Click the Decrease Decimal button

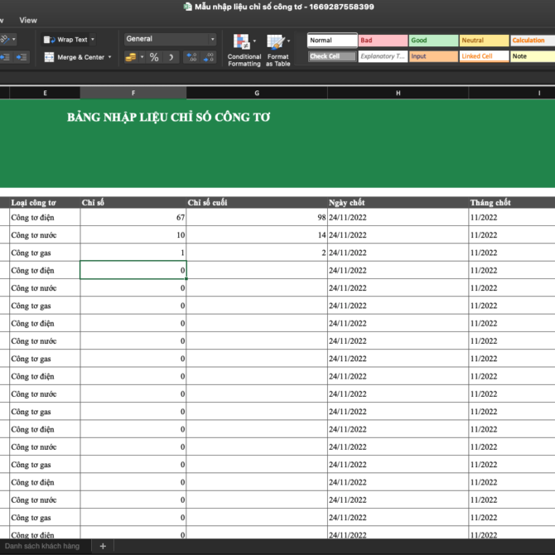[210, 57]
